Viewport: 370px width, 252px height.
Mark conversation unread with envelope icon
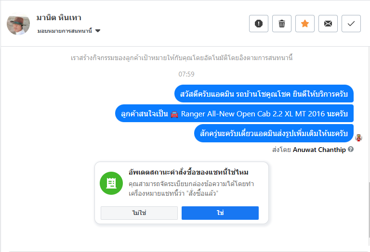pos(328,24)
